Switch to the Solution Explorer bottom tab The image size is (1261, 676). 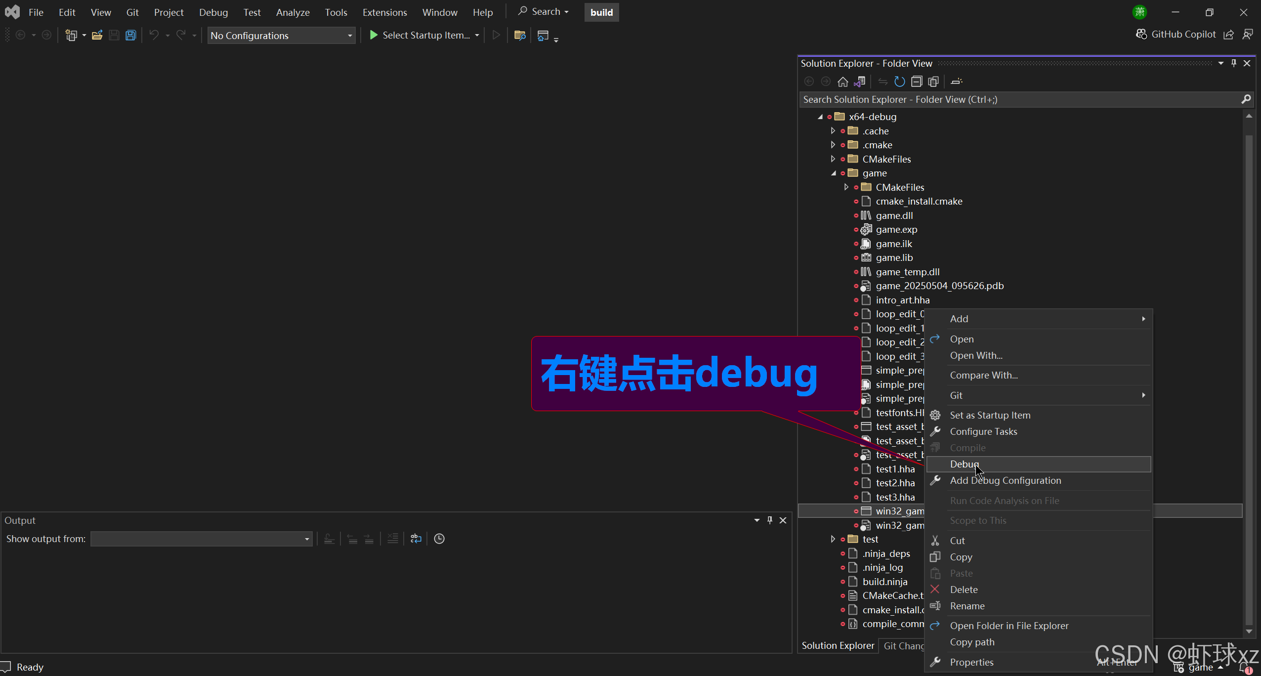838,645
